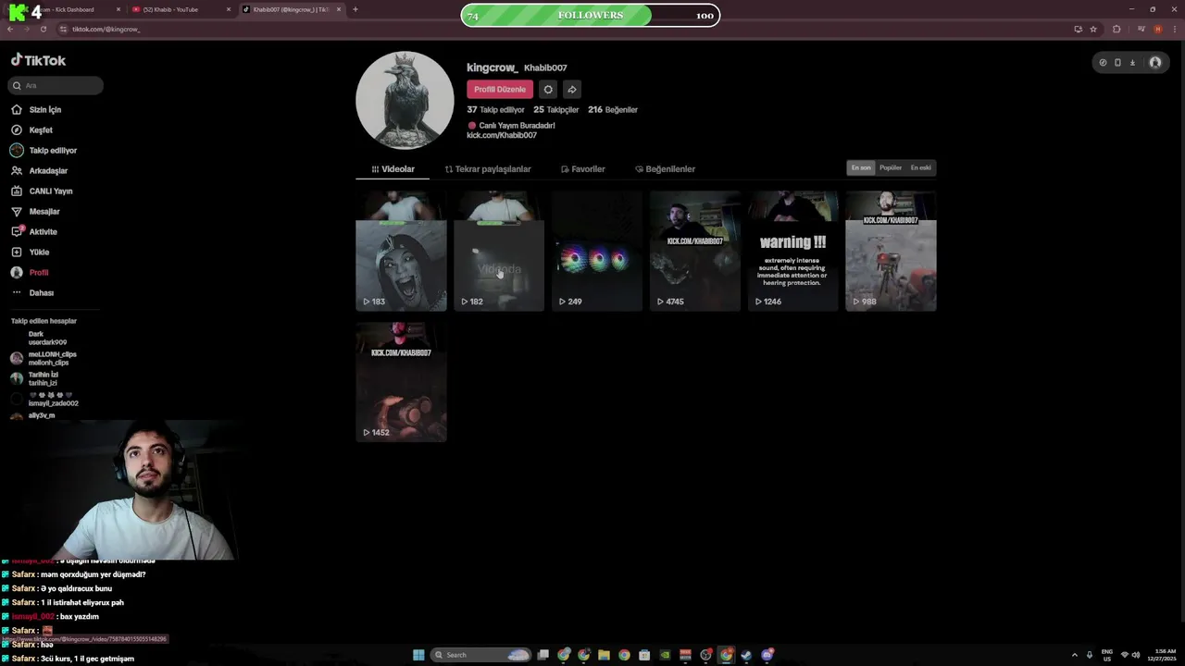Open the browser extensions puzzle icon
This screenshot has width=1185, height=666.
pyautogui.click(x=1116, y=29)
